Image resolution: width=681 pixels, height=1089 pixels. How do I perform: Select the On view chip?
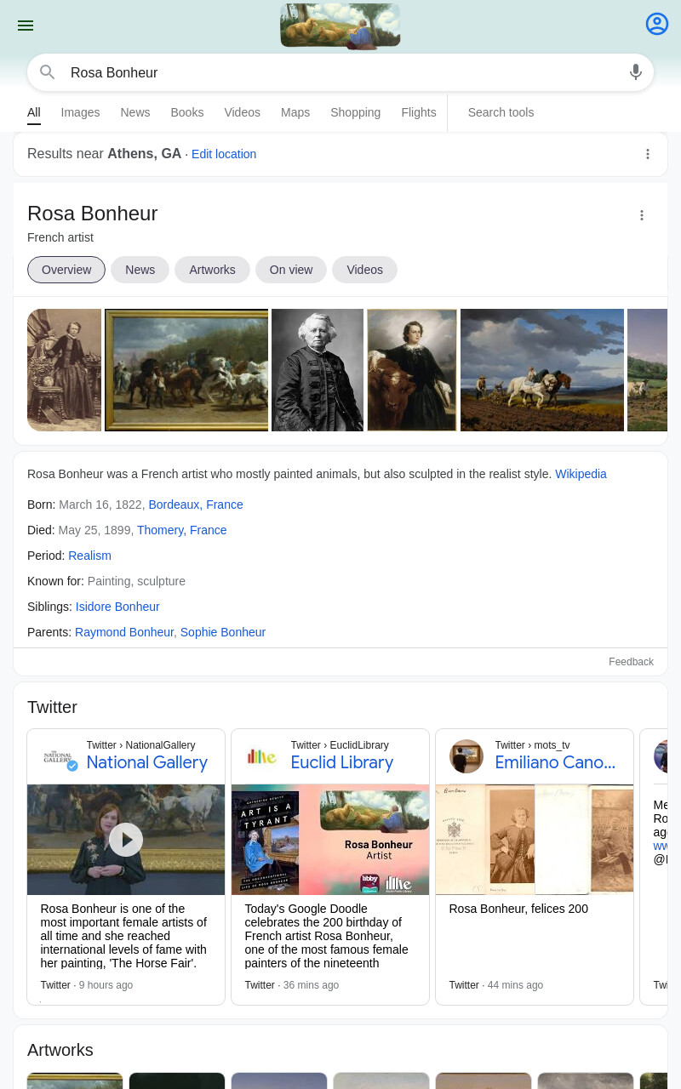pyautogui.click(x=291, y=270)
